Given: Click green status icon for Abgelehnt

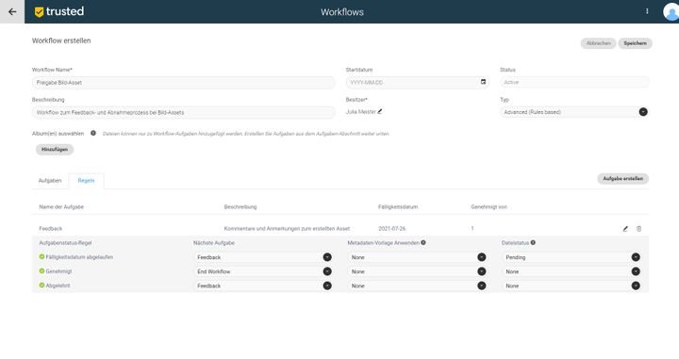Looking at the screenshot, I should coord(42,286).
